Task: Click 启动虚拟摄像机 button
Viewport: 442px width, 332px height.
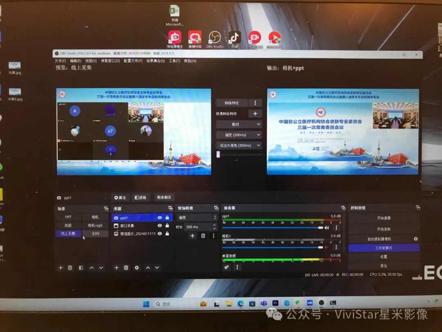Action: tap(380, 239)
